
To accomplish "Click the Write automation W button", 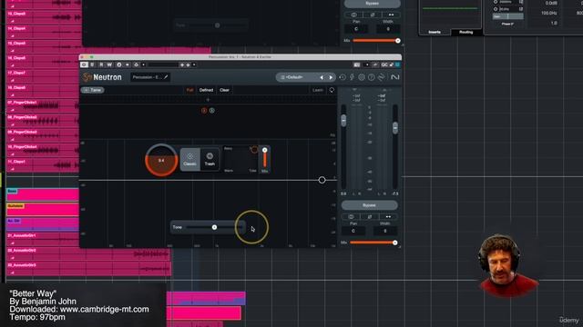I will (109, 64).
